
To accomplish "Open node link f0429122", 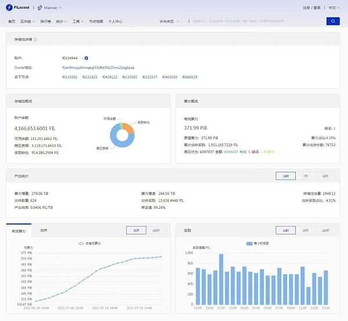I will click(x=110, y=77).
